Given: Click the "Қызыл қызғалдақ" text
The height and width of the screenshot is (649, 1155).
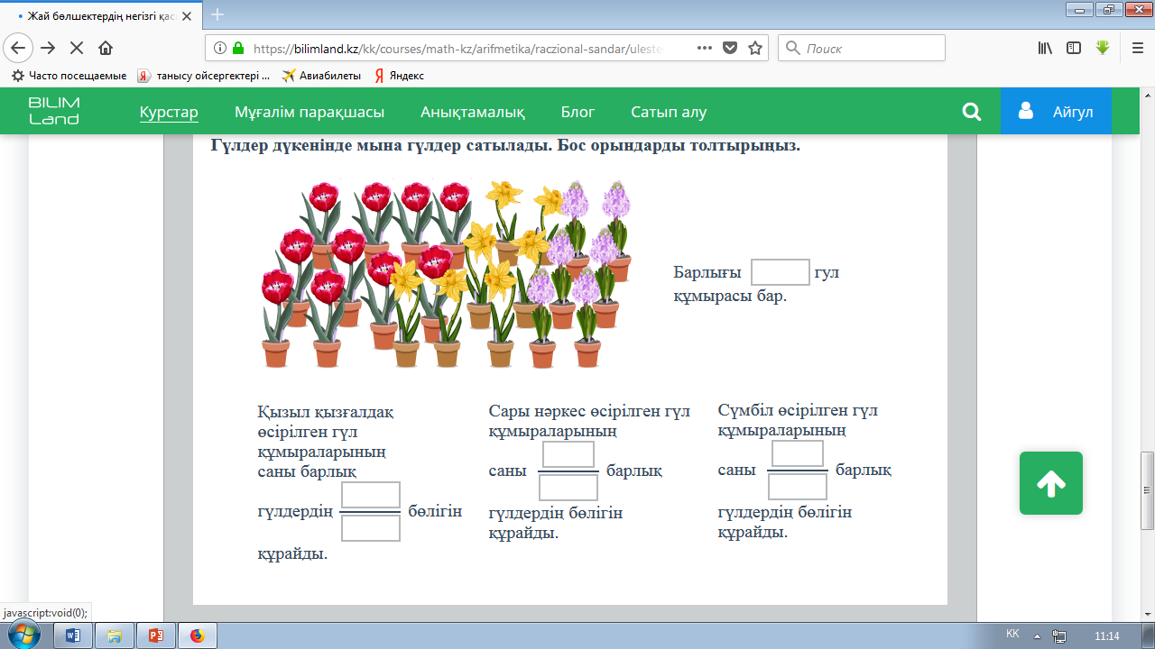Looking at the screenshot, I should 326,412.
